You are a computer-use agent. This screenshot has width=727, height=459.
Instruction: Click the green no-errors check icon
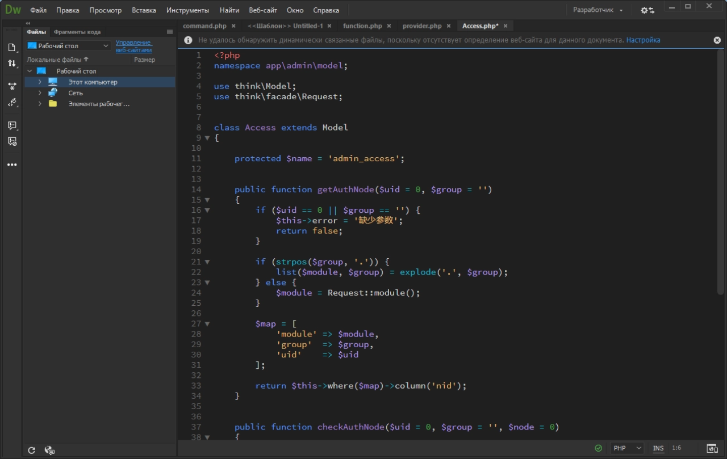598,448
